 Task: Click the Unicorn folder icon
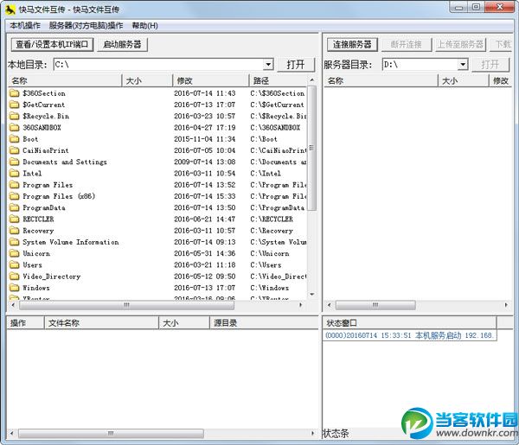tap(14, 253)
